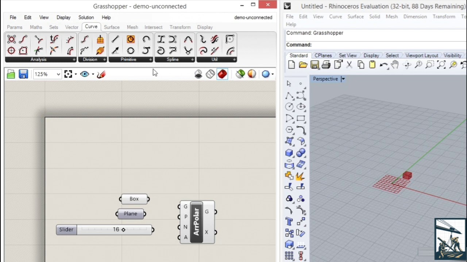Click the Slider label button on canvas
Image resolution: width=467 pixels, height=262 pixels.
pos(66,230)
